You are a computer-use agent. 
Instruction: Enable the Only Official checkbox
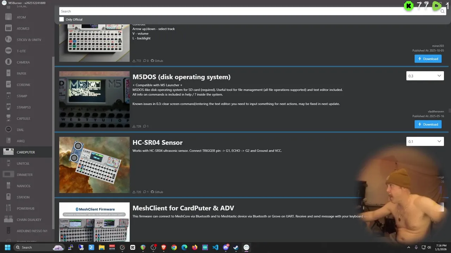tap(62, 19)
